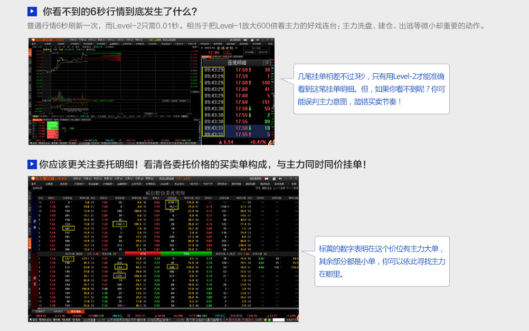The height and width of the screenshot is (331, 529).
Task: Click the green down arrow beside price 17.58
Action: 250,109
